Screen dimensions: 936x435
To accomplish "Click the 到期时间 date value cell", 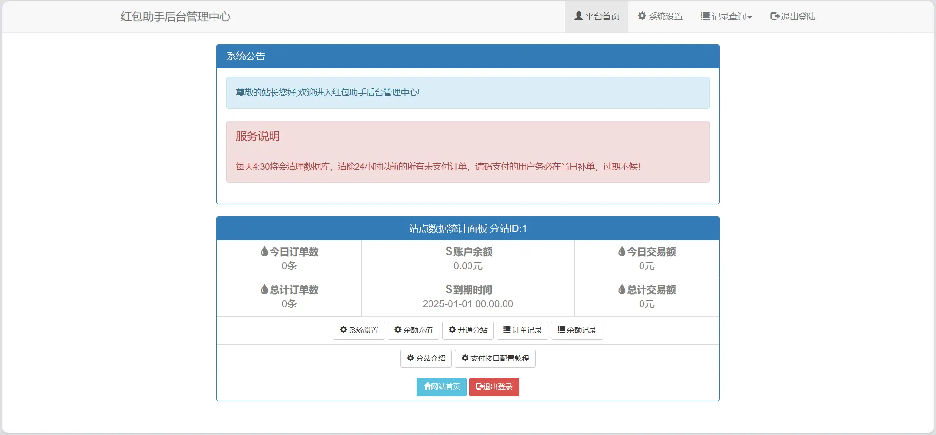I will point(468,304).
